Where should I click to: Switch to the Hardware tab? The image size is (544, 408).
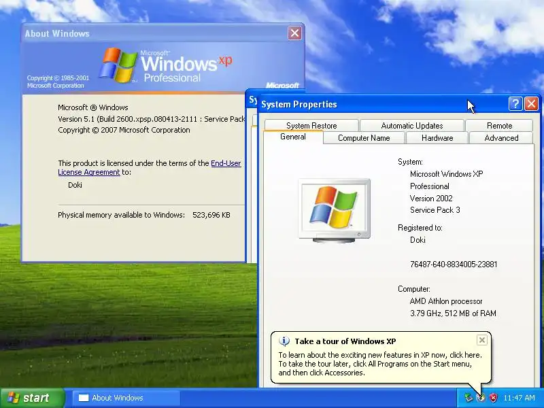[437, 138]
